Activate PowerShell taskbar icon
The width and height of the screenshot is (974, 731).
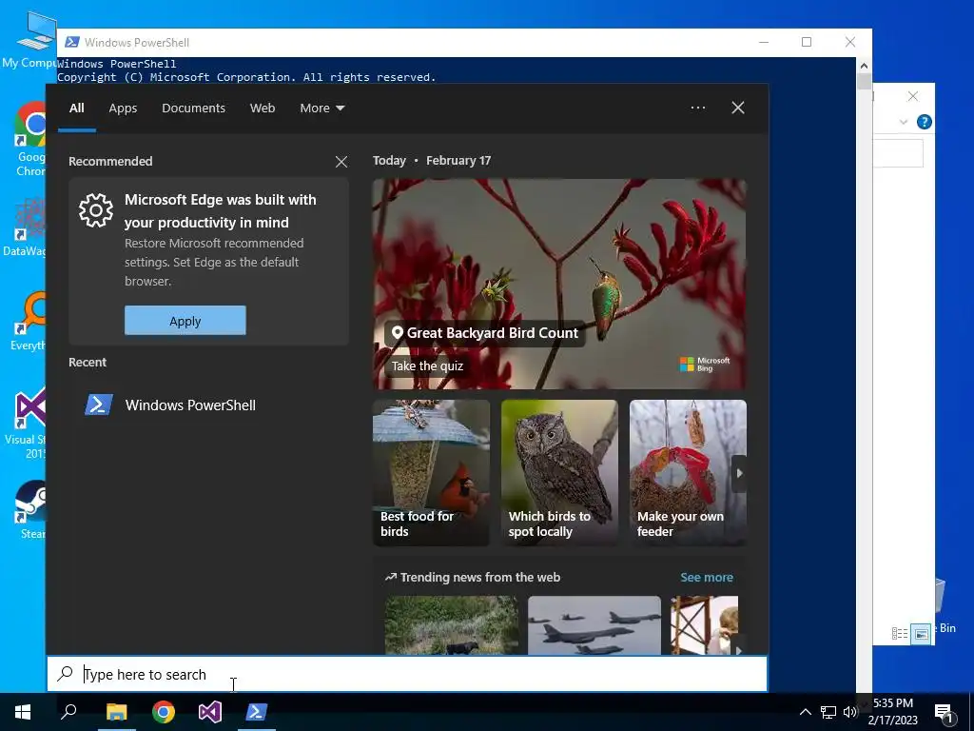click(x=257, y=712)
